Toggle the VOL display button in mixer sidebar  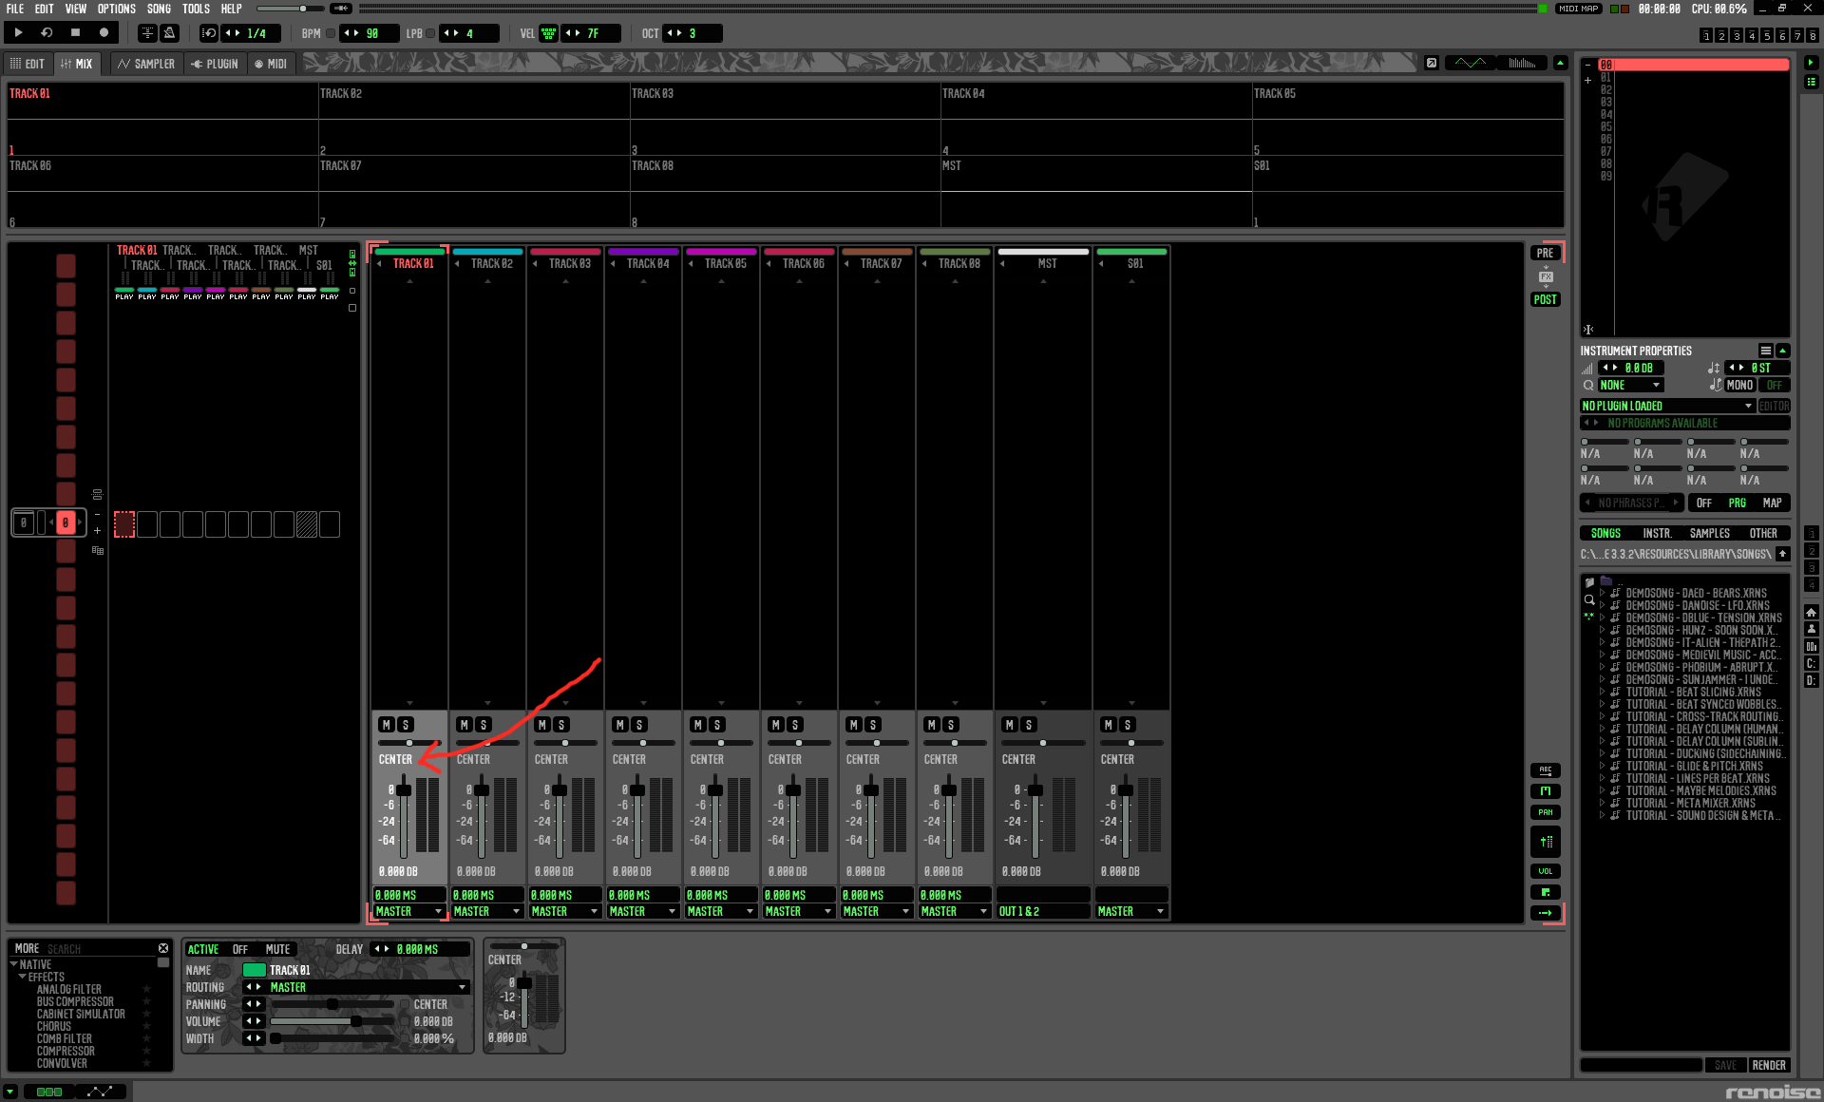(x=1546, y=871)
